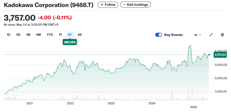Click the latest price endpoint dot
Viewport: 231px width, 112px height.
(209, 55)
